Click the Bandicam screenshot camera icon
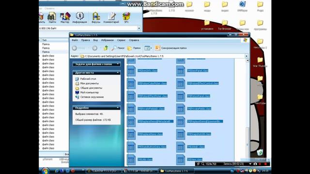The width and height of the screenshot is (310, 174). 255,164
